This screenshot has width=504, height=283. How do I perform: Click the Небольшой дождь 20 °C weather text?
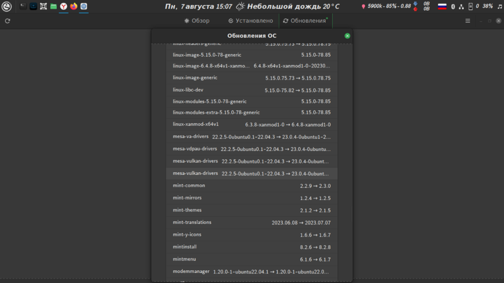point(293,7)
